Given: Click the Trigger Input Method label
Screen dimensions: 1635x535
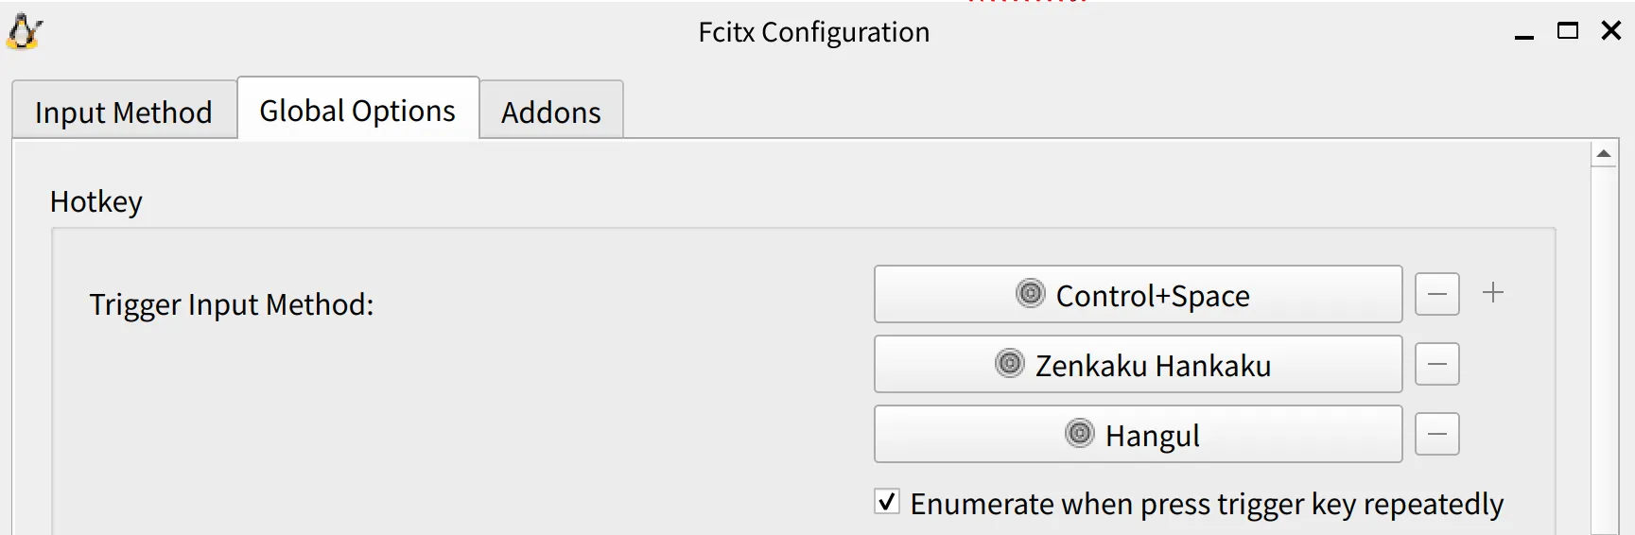Looking at the screenshot, I should pyautogui.click(x=232, y=304).
